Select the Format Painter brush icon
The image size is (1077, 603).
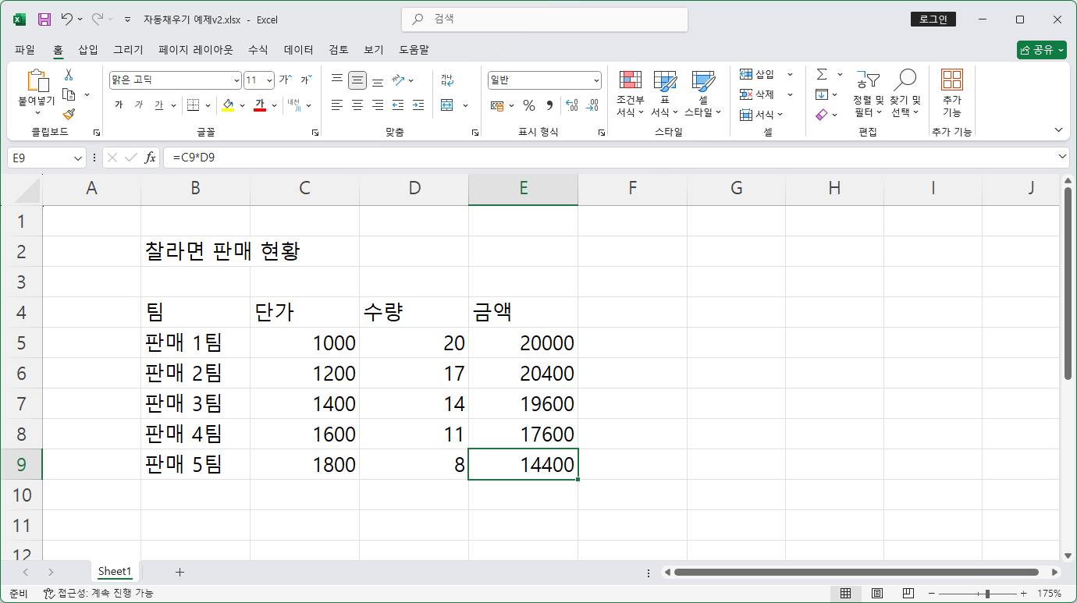[x=69, y=115]
